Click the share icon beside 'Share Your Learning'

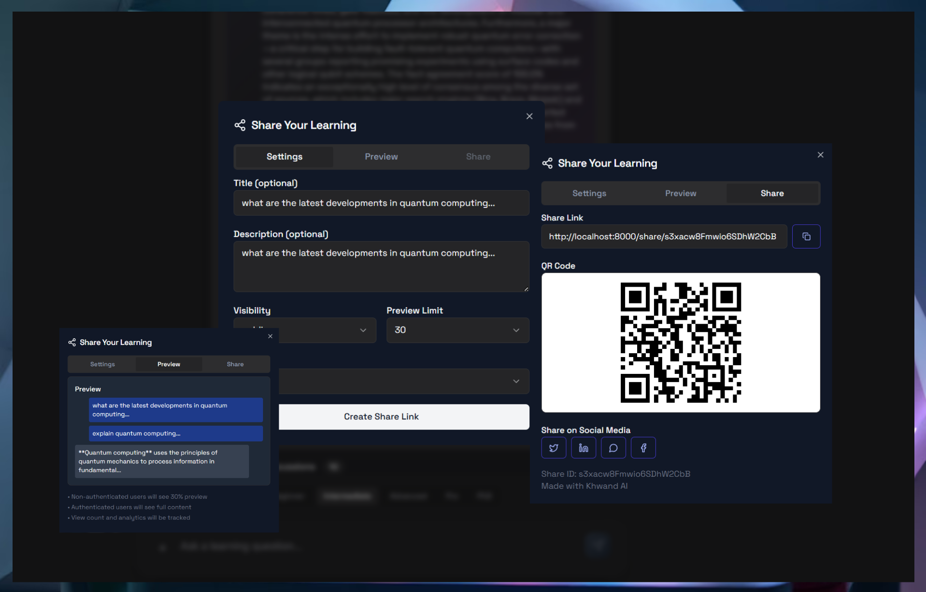(547, 163)
